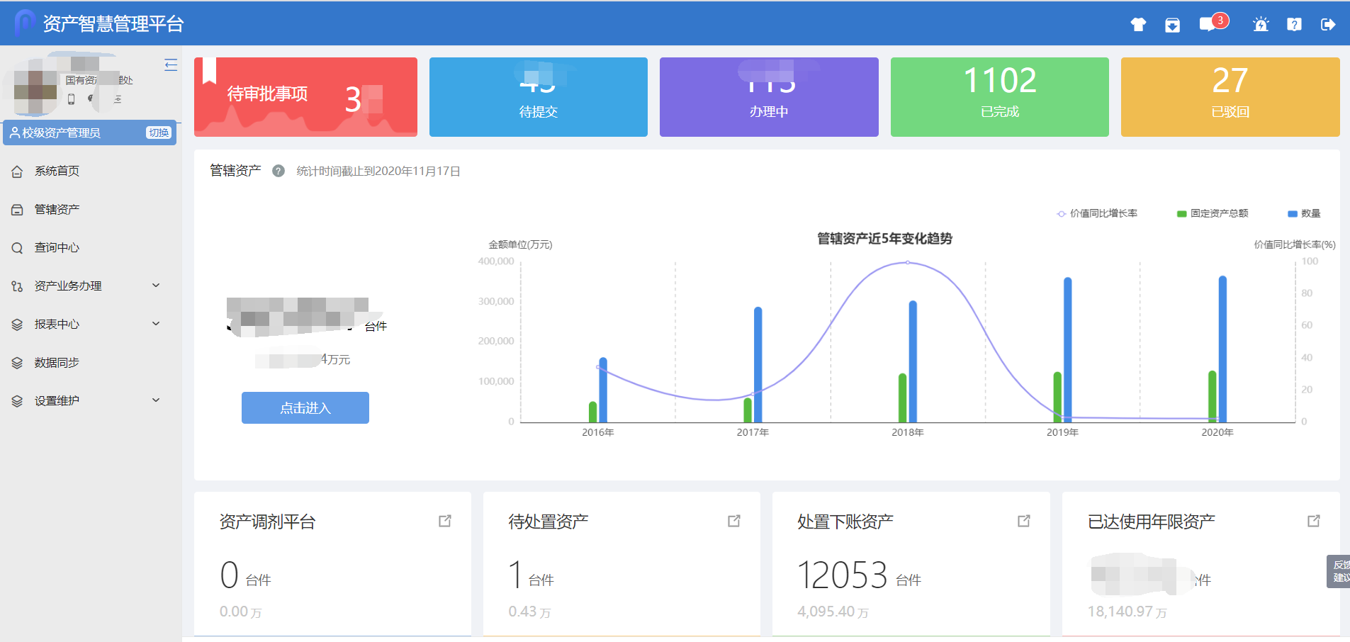Go to 系统首页 in sidebar

[57, 171]
